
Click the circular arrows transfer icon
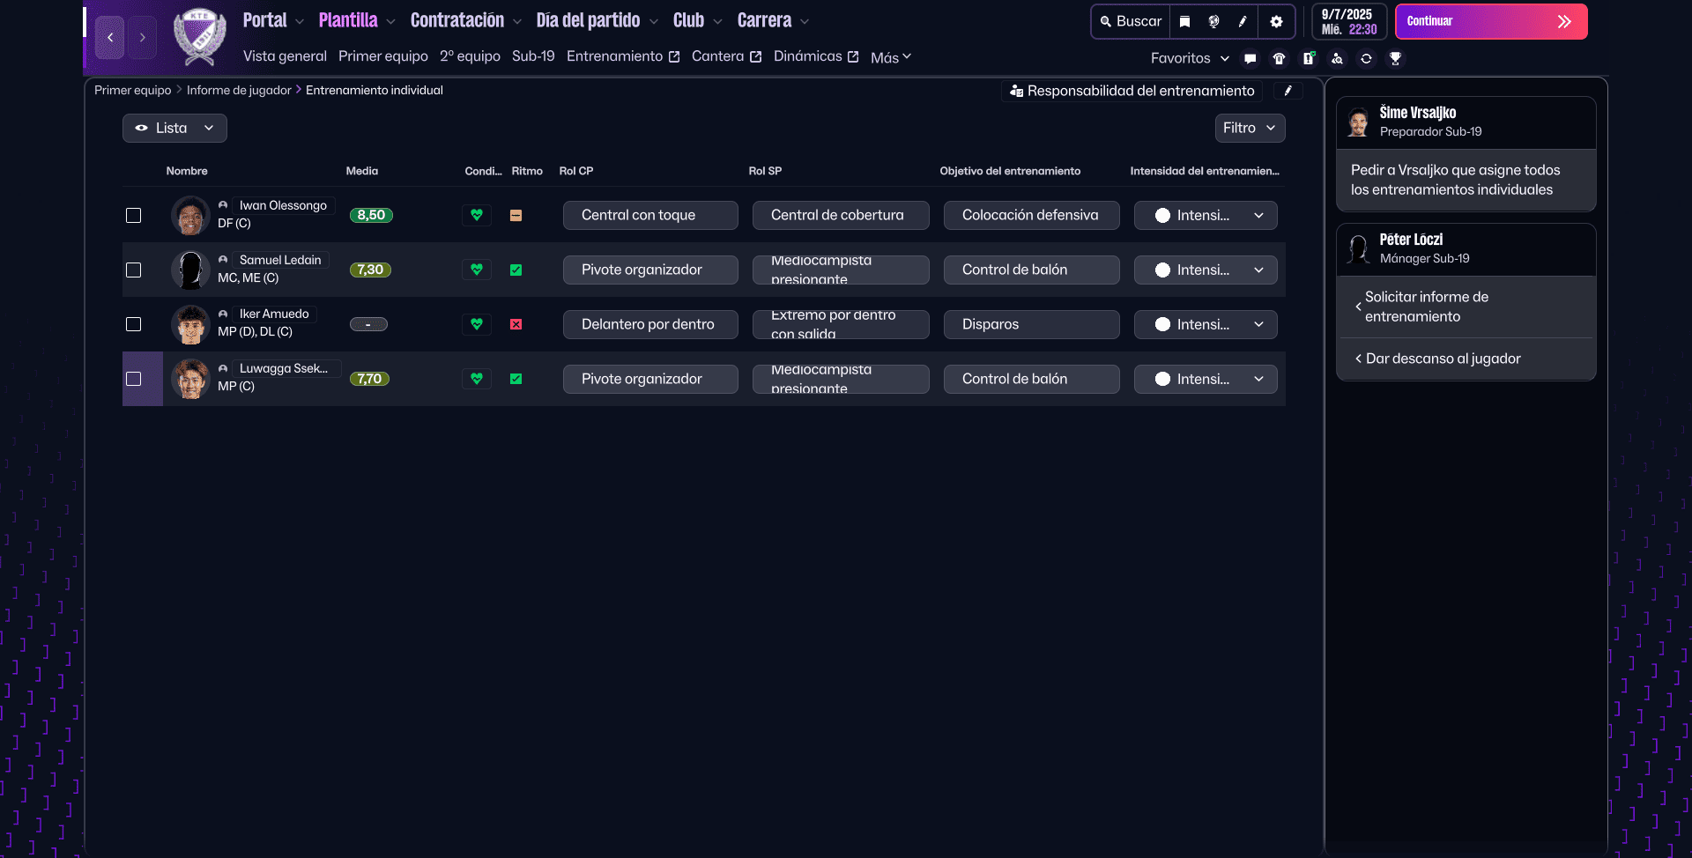pos(1366,59)
